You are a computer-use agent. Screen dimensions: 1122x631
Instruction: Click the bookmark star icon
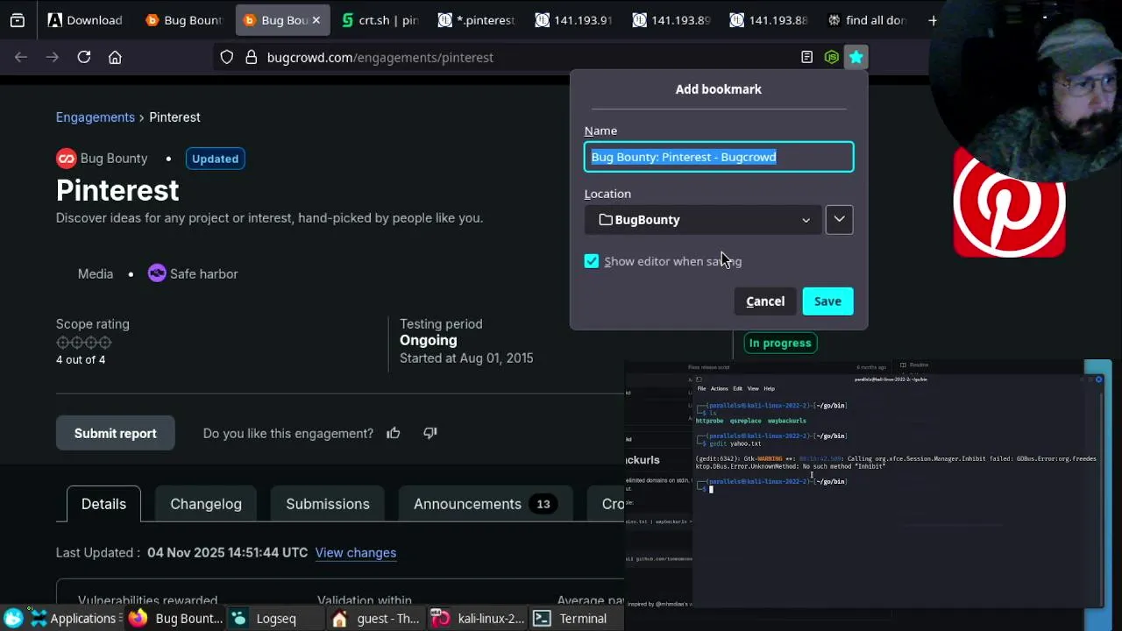856,57
